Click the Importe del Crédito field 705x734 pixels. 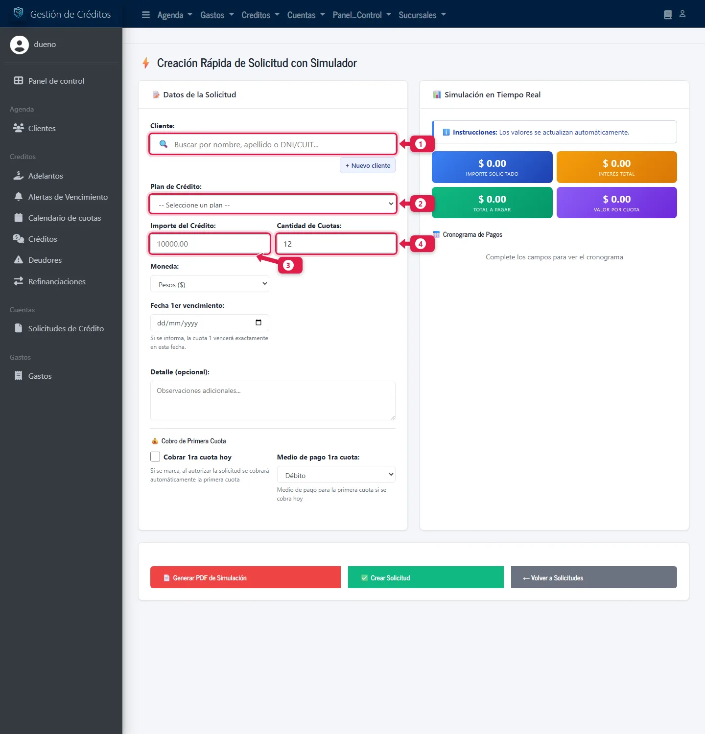tap(210, 244)
